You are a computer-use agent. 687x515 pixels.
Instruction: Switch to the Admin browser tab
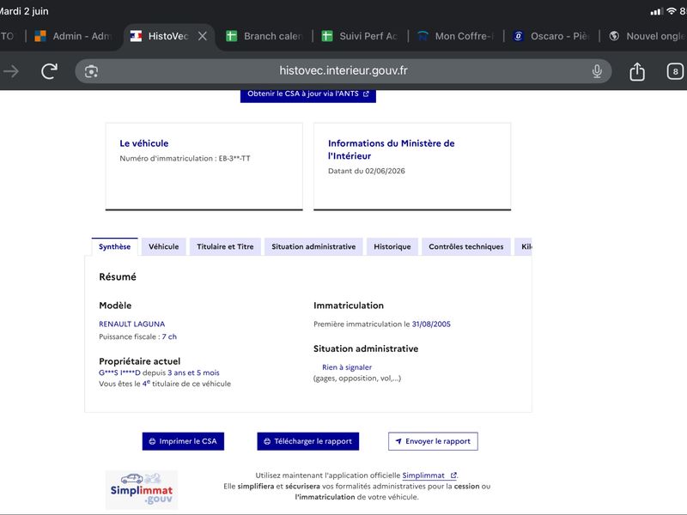click(x=74, y=36)
